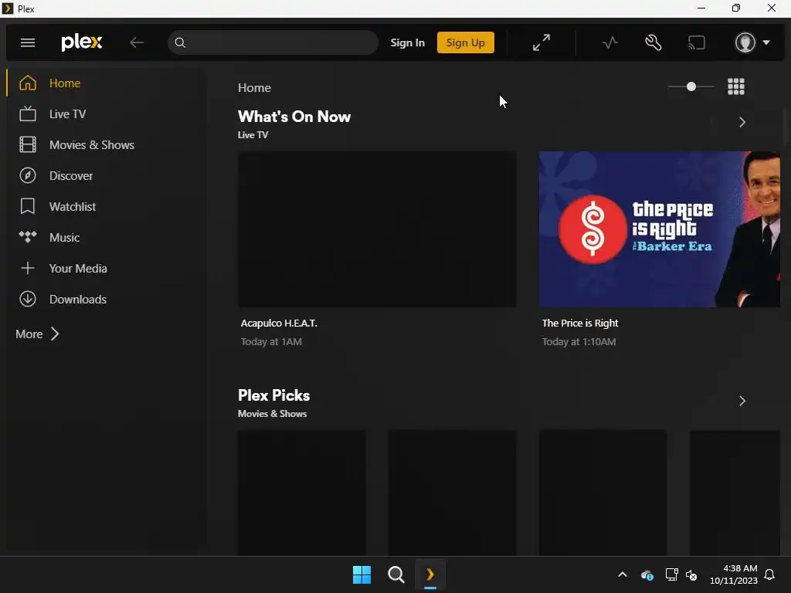The height and width of the screenshot is (593, 791).
Task: Click the Downloads arrow circle icon
Action: click(28, 299)
